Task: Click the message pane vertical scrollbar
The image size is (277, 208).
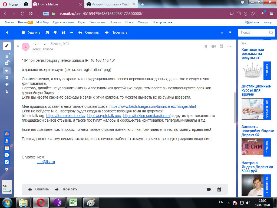Action: [235, 108]
